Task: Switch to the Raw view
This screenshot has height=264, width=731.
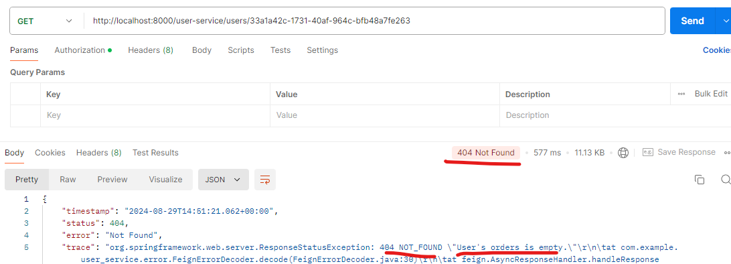Action: (68, 180)
